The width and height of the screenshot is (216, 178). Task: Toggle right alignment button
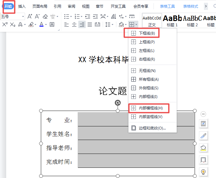point(82,25)
